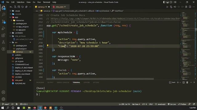
Task: Open the Explorer view in the activity bar
Action: pos(3,8)
